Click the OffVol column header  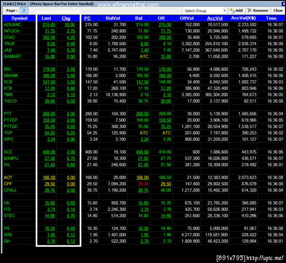coord(186,18)
